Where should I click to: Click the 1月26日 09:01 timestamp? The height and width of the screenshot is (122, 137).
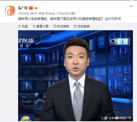point(28,14)
